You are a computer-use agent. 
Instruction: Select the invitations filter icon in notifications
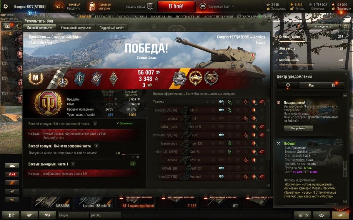(310, 85)
